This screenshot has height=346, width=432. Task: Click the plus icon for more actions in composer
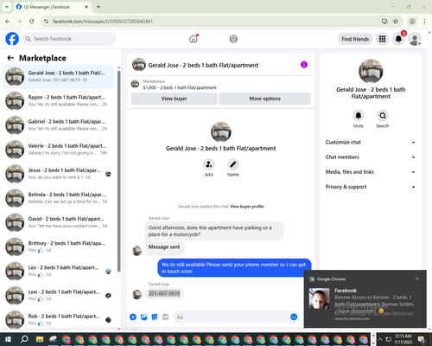tap(133, 317)
